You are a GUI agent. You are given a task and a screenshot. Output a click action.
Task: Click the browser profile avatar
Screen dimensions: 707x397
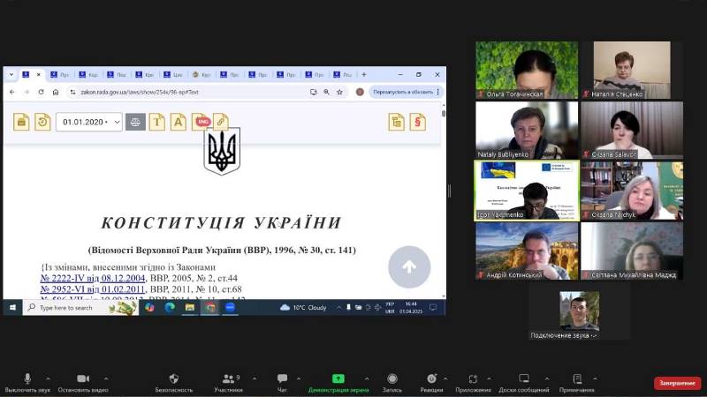point(360,92)
